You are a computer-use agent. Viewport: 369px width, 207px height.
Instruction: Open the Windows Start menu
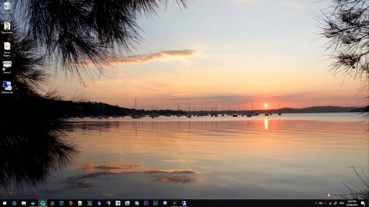5,203
